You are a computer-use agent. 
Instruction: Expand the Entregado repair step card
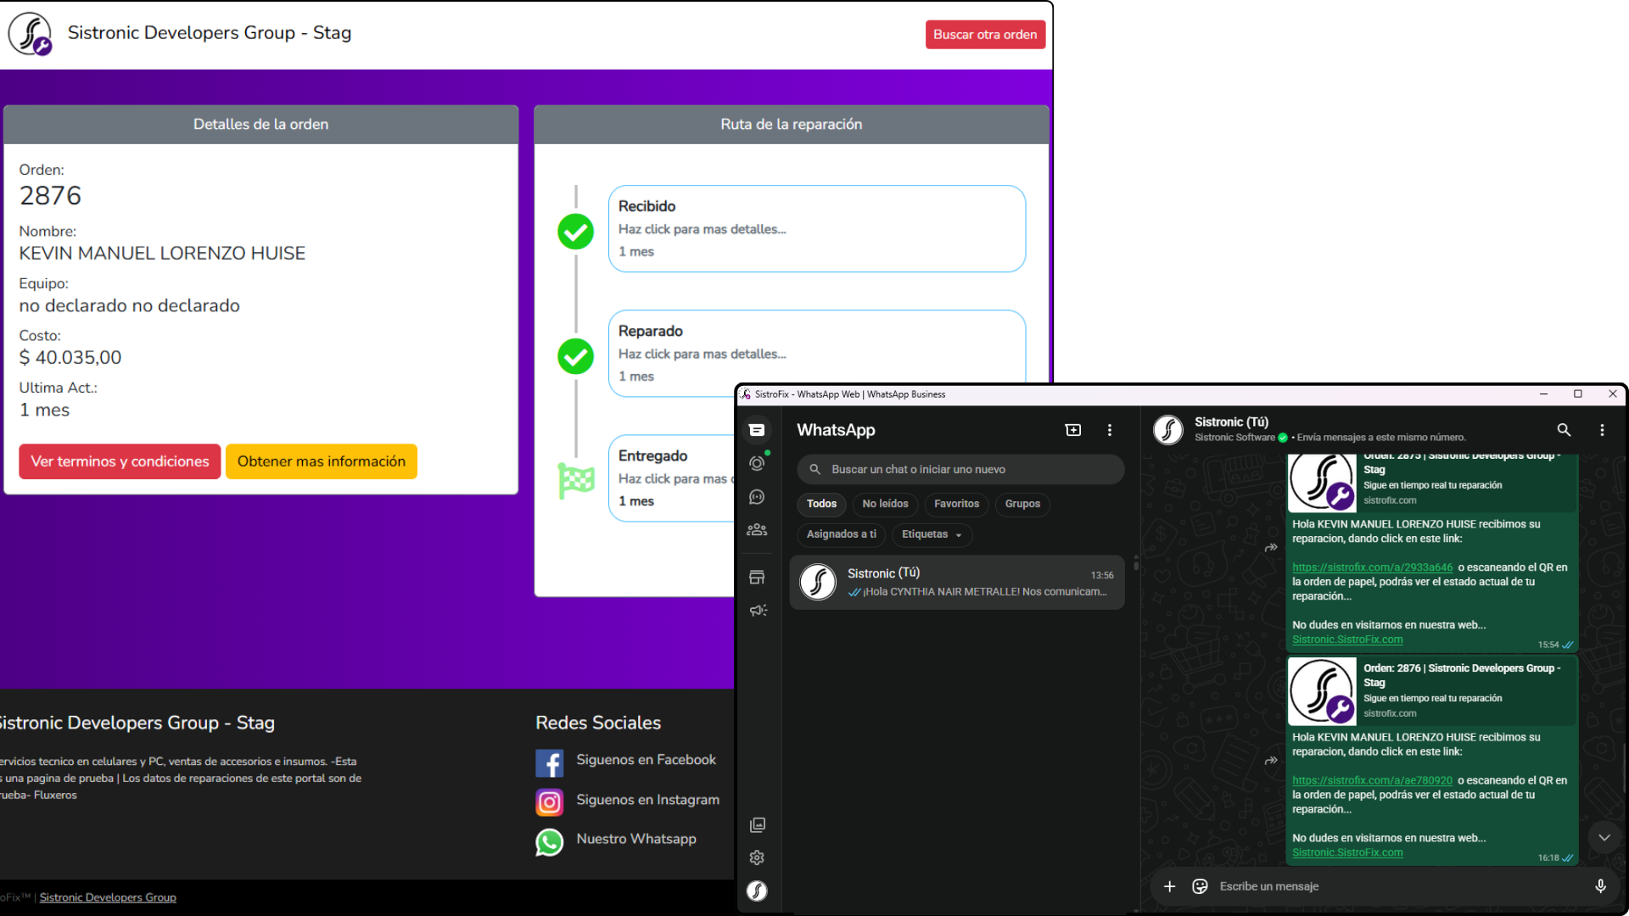(672, 478)
